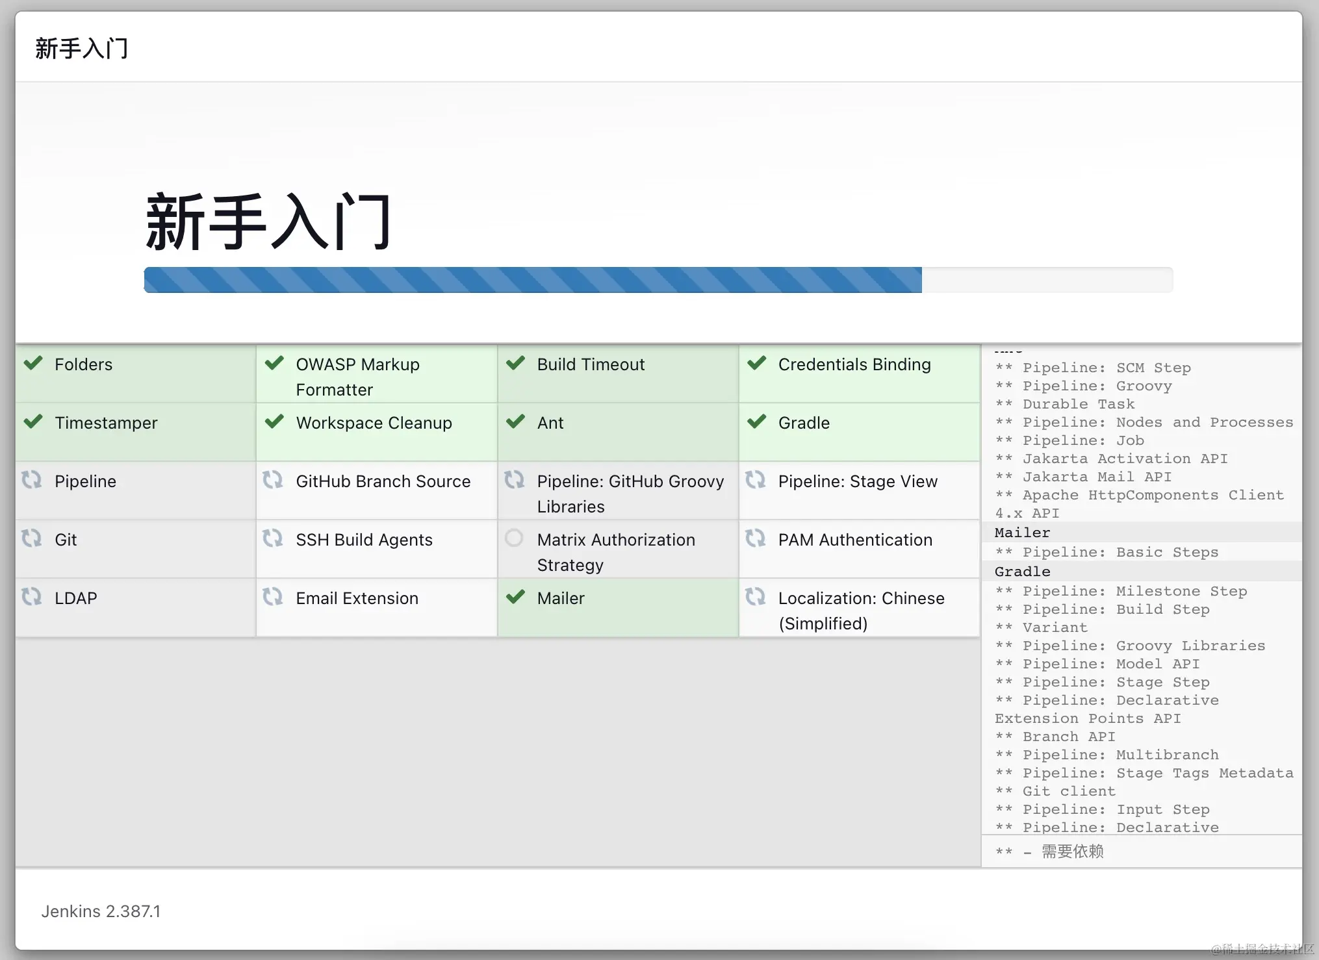Click '** Pipeline: Build Step' log line
Viewport: 1319px width, 960px height.
1102,609
